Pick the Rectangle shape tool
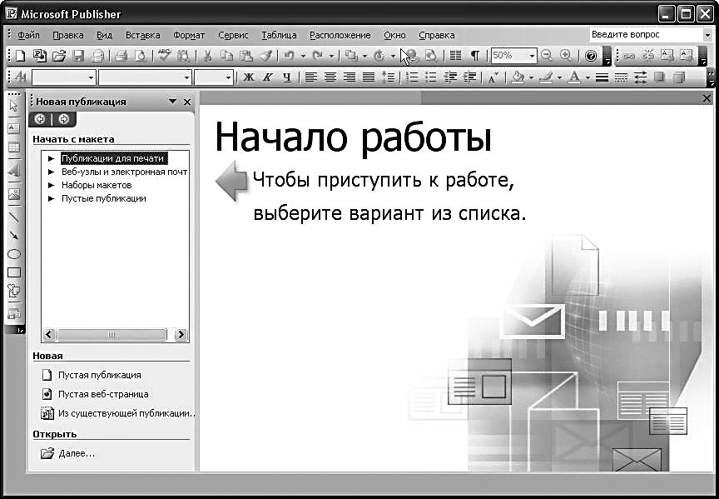719x499 pixels. click(x=13, y=272)
